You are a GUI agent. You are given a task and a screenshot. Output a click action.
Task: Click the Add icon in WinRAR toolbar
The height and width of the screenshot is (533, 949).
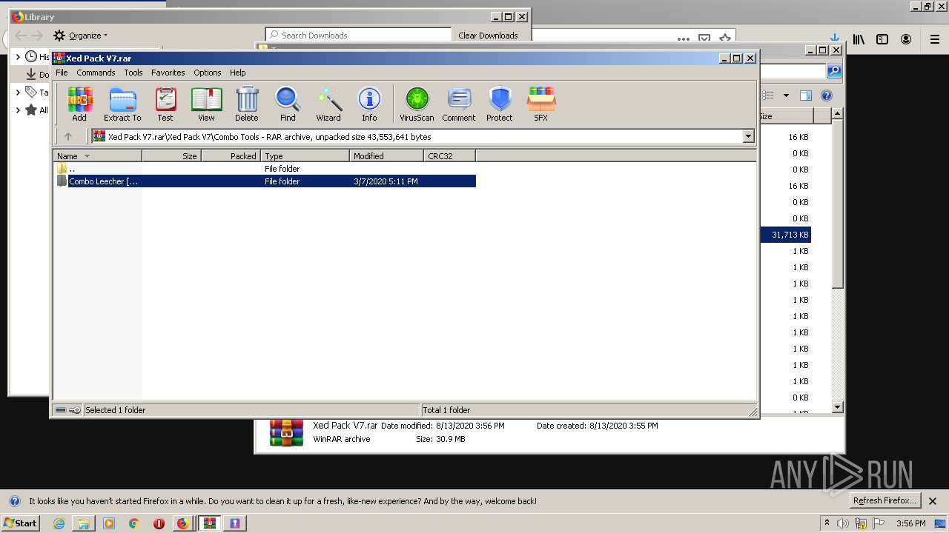[x=79, y=104]
